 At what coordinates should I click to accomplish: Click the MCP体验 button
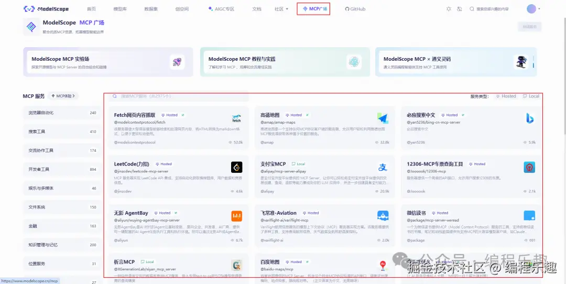63,96
